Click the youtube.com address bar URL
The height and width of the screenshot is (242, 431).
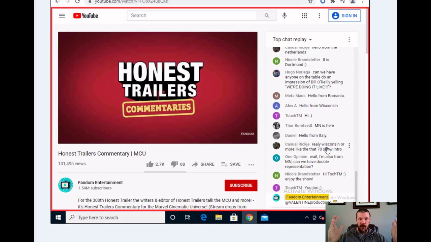[x=131, y=2]
